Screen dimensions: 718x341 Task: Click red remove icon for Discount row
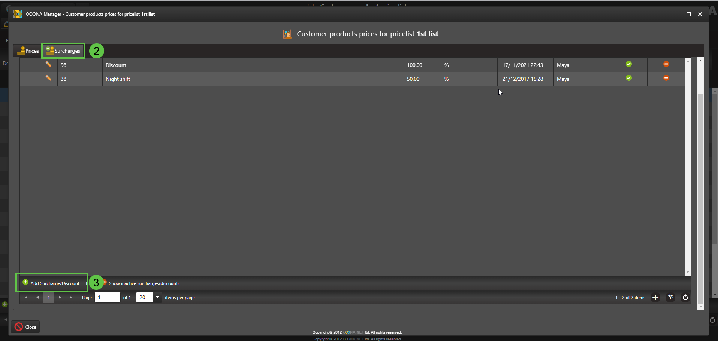pyautogui.click(x=666, y=64)
